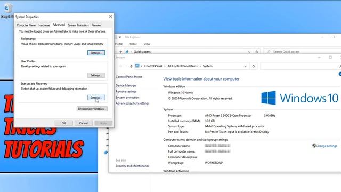Open the System Protection tab
Viewport: 341px width, 192px height.
tap(78, 25)
